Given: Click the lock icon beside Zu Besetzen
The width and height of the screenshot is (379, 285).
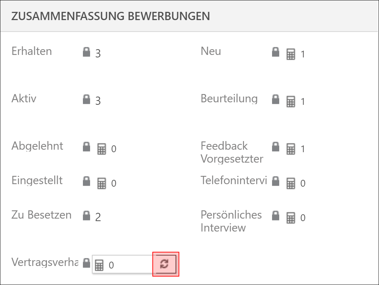Looking at the screenshot, I should [x=86, y=215].
